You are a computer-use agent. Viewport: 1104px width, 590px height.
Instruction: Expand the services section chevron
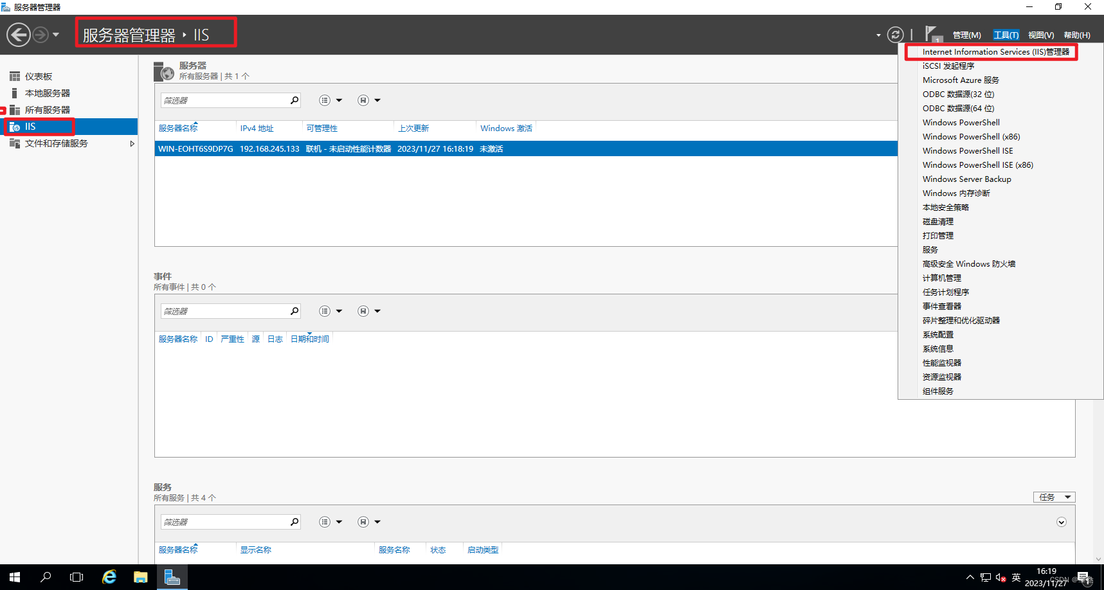coord(1062,522)
